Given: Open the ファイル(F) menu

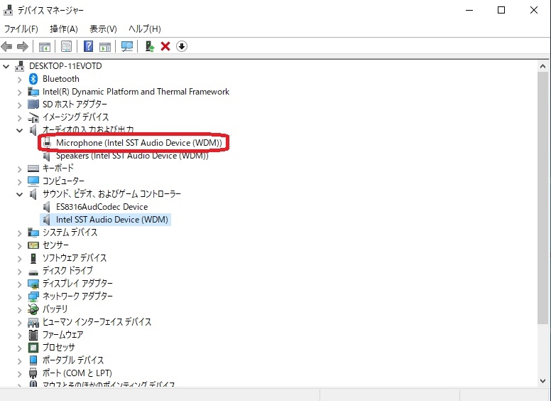Looking at the screenshot, I should 21,28.
